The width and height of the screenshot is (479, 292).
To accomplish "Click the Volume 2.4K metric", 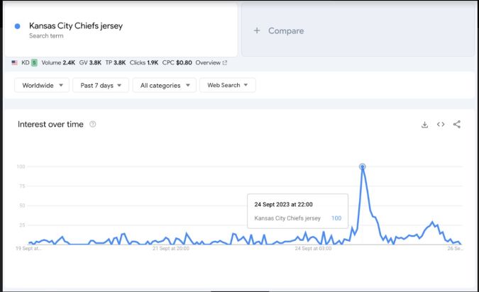I will [x=58, y=62].
